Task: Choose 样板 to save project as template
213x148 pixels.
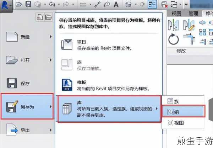Action: [x=109, y=85]
